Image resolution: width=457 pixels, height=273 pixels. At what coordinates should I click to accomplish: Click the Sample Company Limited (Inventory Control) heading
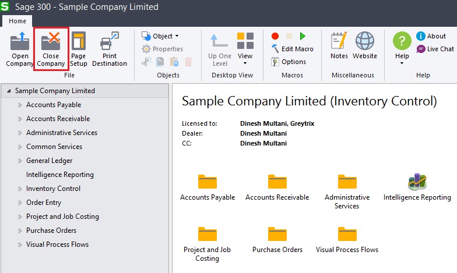click(x=309, y=101)
